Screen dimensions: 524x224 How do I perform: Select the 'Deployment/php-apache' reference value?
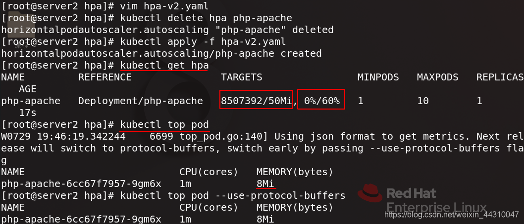[x=140, y=101]
